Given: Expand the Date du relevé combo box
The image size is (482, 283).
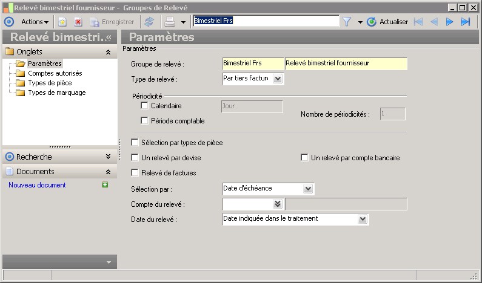Looking at the screenshot, I should click(363, 218).
